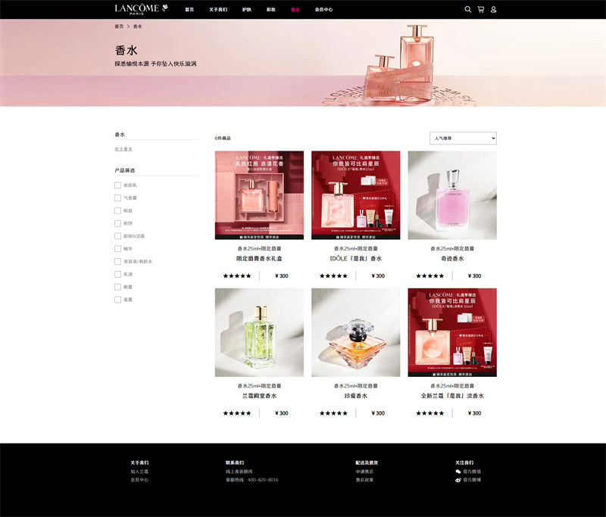
Task: Tick the 眼霜 filter checkbox
Action: (x=118, y=287)
